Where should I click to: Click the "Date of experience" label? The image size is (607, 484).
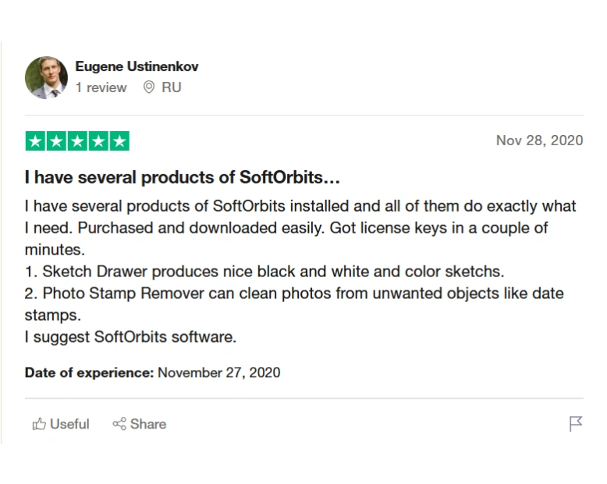pyautogui.click(x=89, y=372)
